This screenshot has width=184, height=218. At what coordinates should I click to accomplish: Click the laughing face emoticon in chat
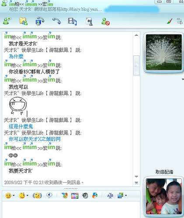pos(18,106)
